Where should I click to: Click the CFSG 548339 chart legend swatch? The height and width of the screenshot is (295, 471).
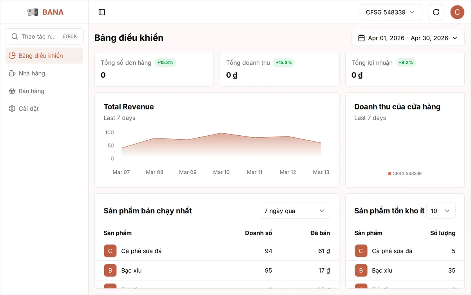pos(390,173)
